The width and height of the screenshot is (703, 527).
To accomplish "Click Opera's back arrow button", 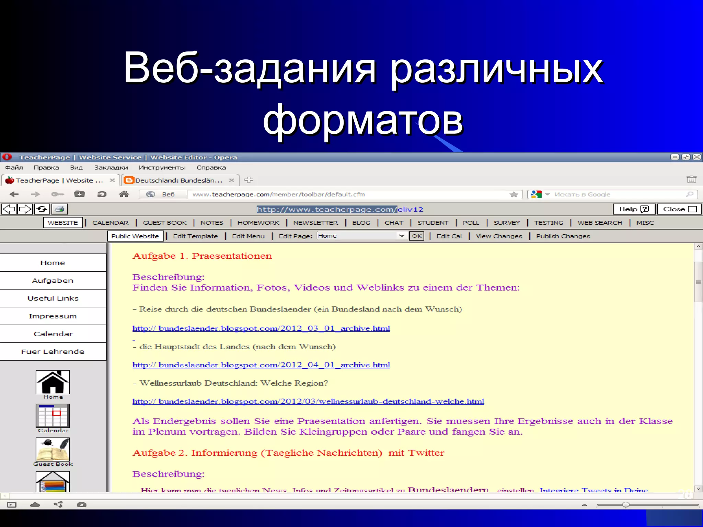I will coord(14,194).
